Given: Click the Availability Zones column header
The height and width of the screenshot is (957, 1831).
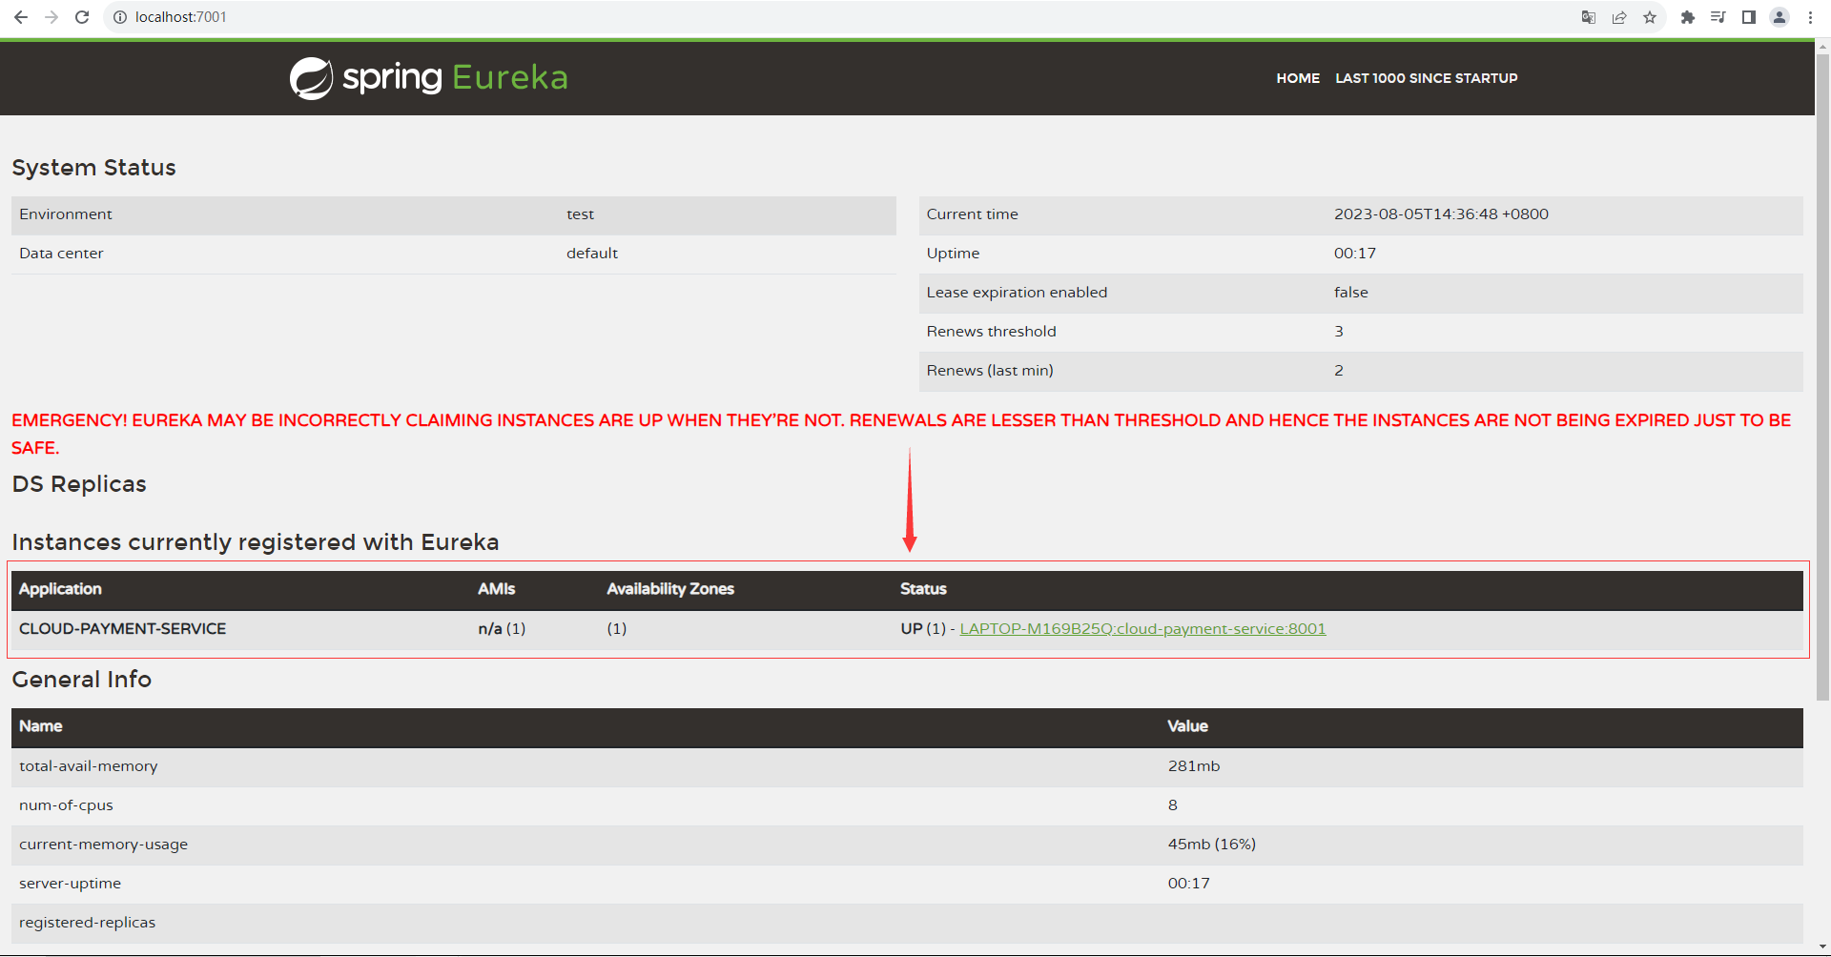Looking at the screenshot, I should click(x=670, y=589).
